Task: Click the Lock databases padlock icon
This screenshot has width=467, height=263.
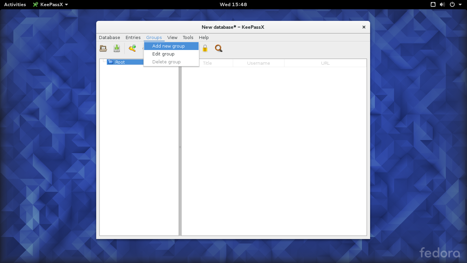Action: [x=205, y=48]
